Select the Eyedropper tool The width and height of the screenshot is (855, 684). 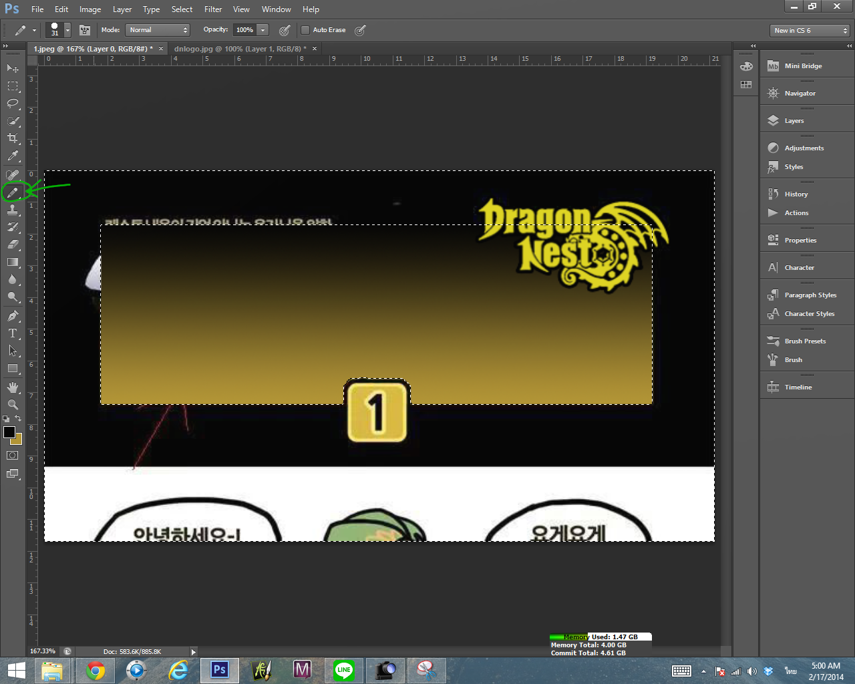pyautogui.click(x=13, y=156)
